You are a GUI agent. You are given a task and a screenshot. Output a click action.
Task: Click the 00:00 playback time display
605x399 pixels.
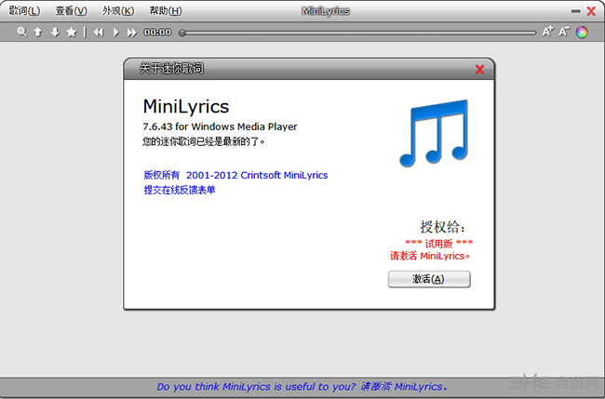pos(157,33)
